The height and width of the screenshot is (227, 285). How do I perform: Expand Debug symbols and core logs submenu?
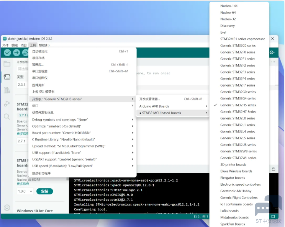pos(82,119)
